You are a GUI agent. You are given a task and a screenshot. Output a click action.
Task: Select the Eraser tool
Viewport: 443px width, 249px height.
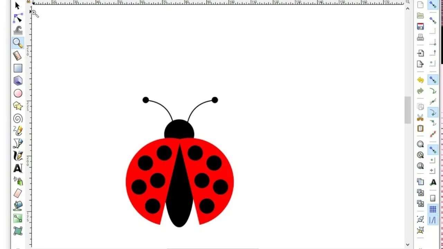[18, 193]
